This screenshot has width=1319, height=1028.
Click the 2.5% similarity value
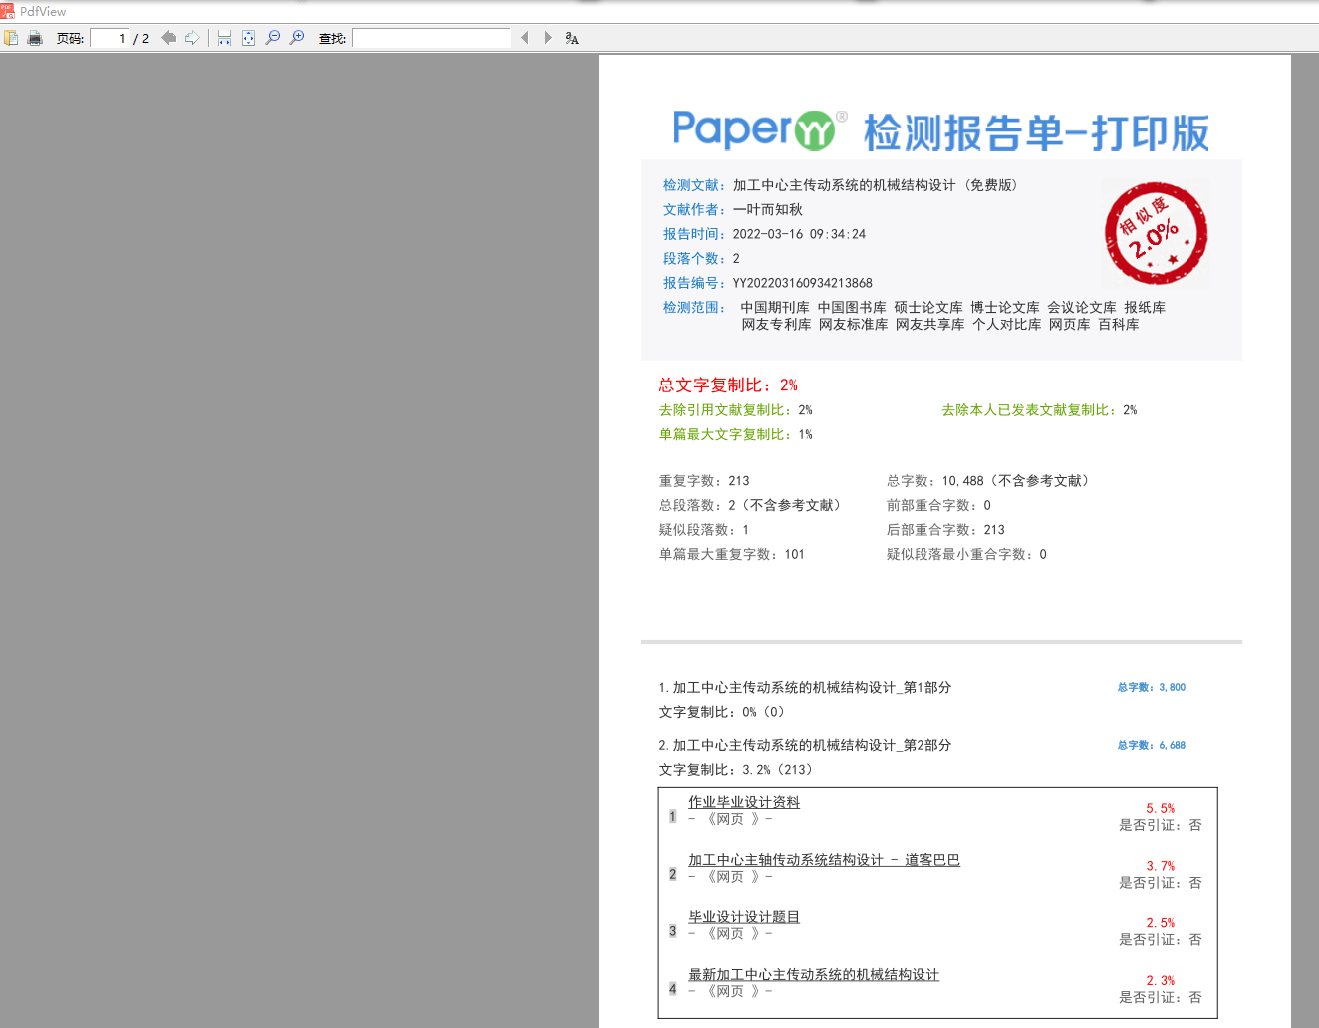point(1160,923)
